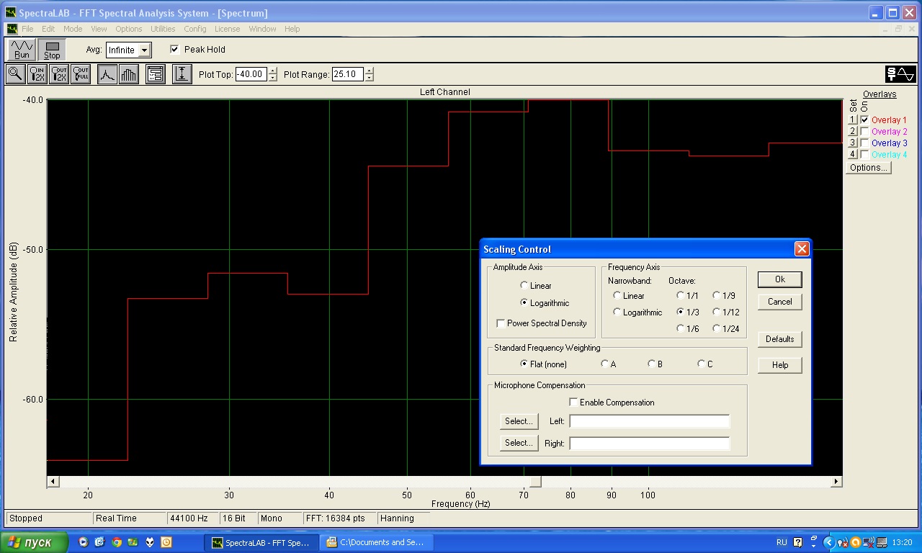Screen dimensions: 922x553
Task: Select the magnifier zoom tool
Action: [x=15, y=74]
